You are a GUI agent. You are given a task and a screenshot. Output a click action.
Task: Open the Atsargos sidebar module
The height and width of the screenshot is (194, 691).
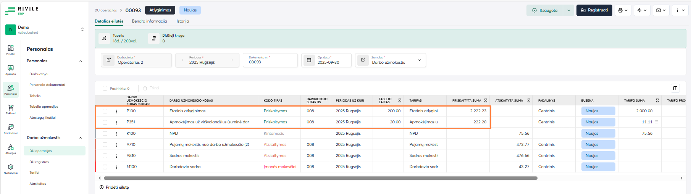point(11,149)
